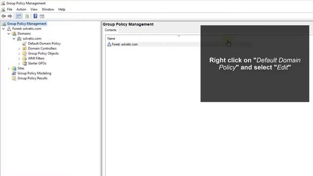Select Default Domain Policy in tree
Viewport: 313px width, 176px height.
(x=45, y=44)
